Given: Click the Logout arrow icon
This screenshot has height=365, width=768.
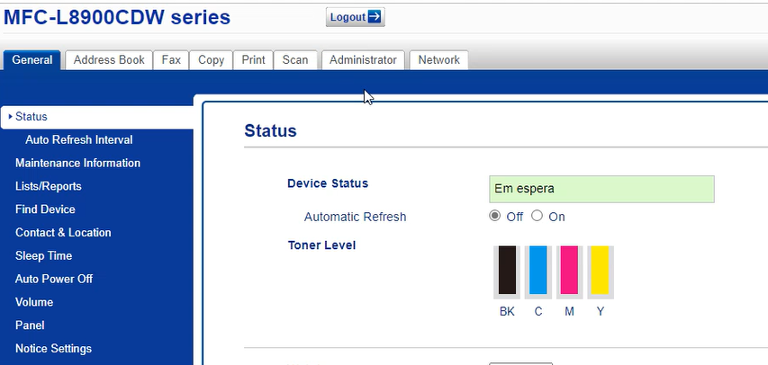Looking at the screenshot, I should [375, 17].
